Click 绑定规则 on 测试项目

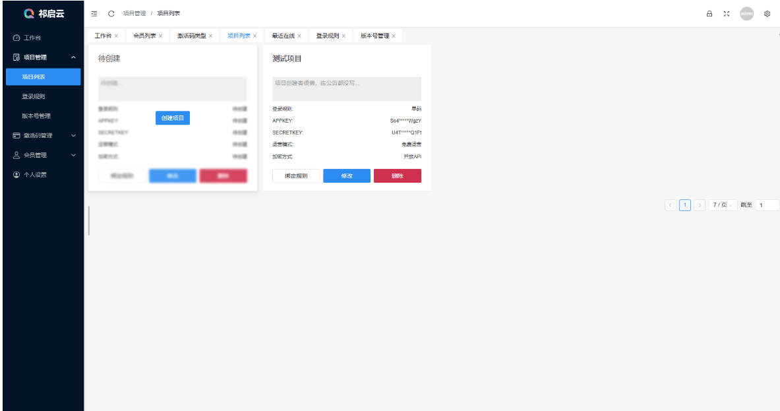tap(296, 175)
